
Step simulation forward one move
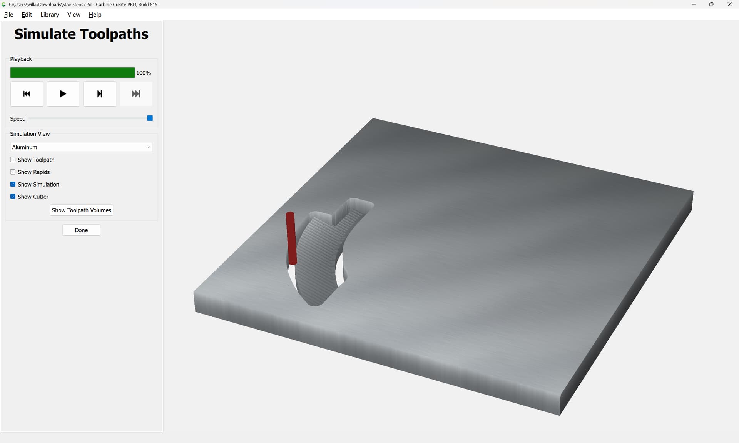point(100,93)
